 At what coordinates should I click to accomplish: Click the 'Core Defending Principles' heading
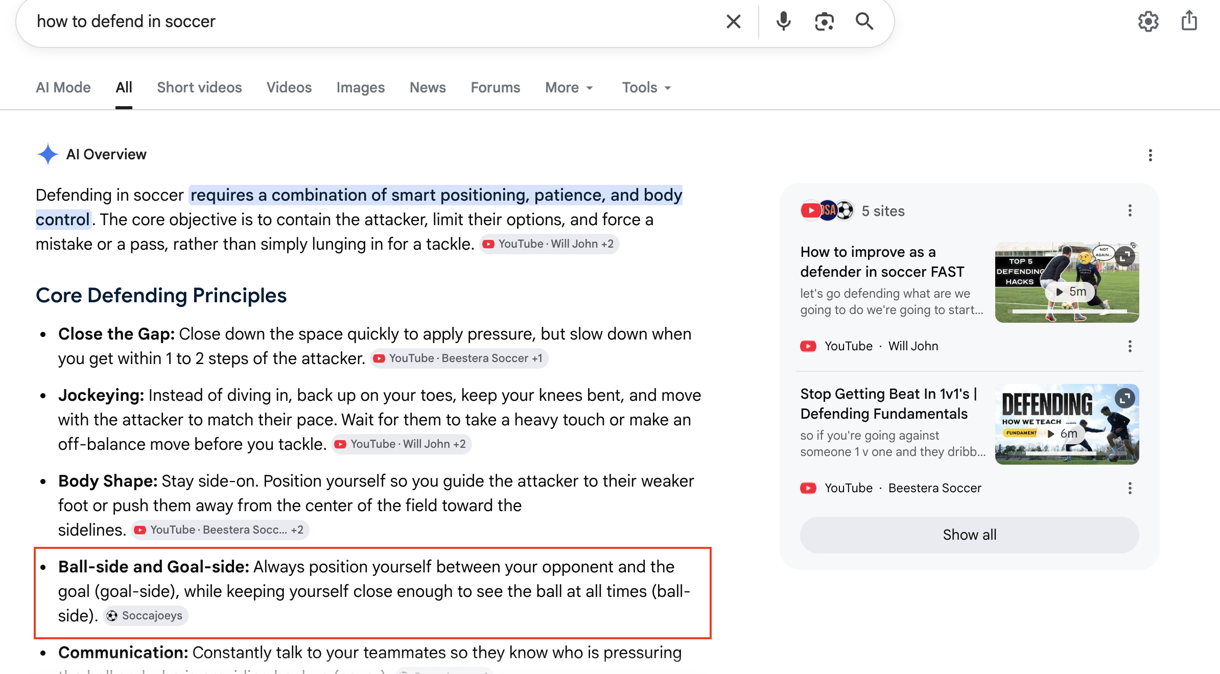[161, 295]
